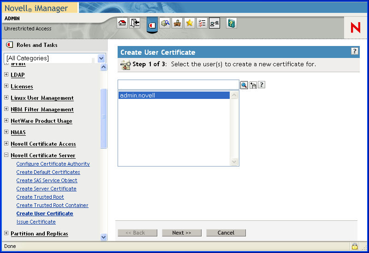Open the Create Server Certificate task
The width and height of the screenshot is (369, 253).
point(46,189)
